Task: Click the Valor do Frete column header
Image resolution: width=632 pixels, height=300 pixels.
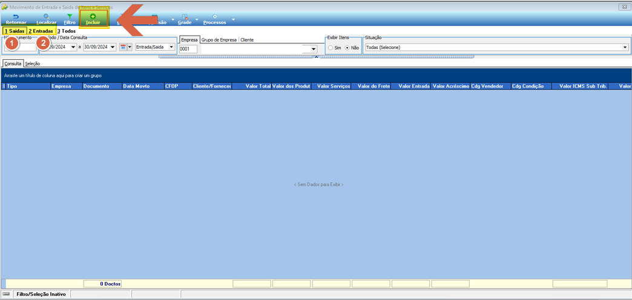Action: coord(371,86)
